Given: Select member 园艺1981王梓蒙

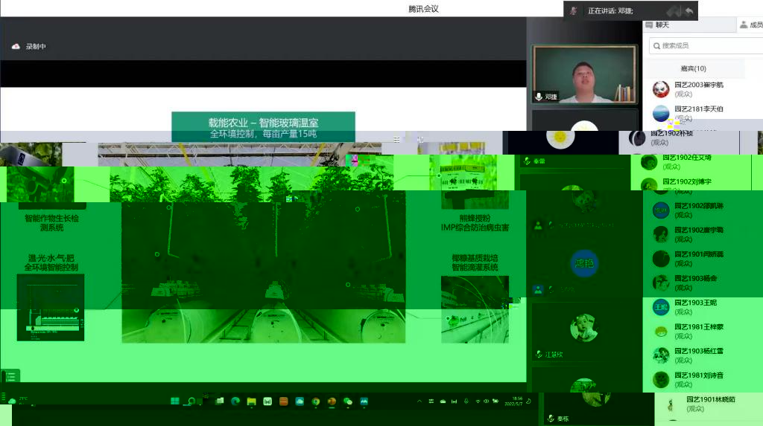Looking at the screenshot, I should [703, 332].
